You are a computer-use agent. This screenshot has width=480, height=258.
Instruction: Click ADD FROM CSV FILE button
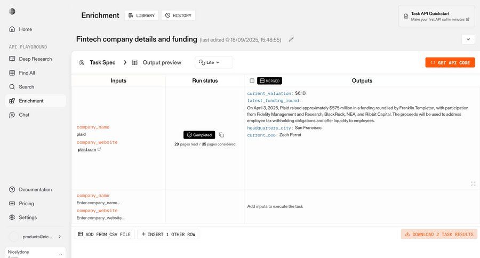pyautogui.click(x=104, y=234)
